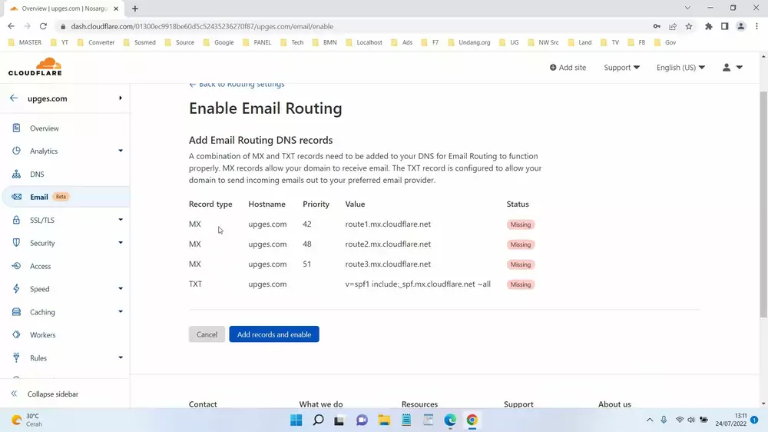
Task: Open a new browser tab
Action: pos(135,8)
